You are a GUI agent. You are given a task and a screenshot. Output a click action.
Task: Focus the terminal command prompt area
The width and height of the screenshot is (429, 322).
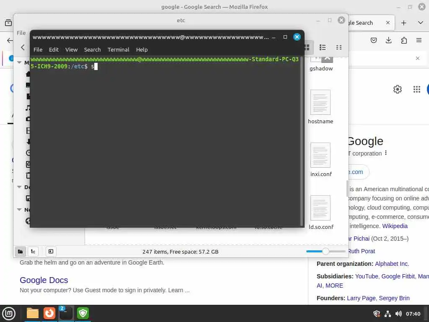[165, 141]
